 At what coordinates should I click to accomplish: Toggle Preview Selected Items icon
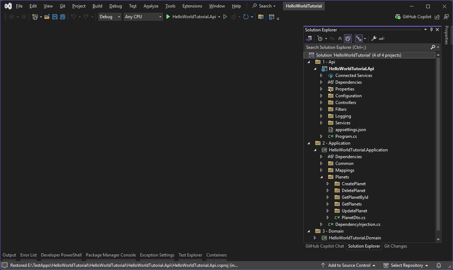(x=382, y=38)
